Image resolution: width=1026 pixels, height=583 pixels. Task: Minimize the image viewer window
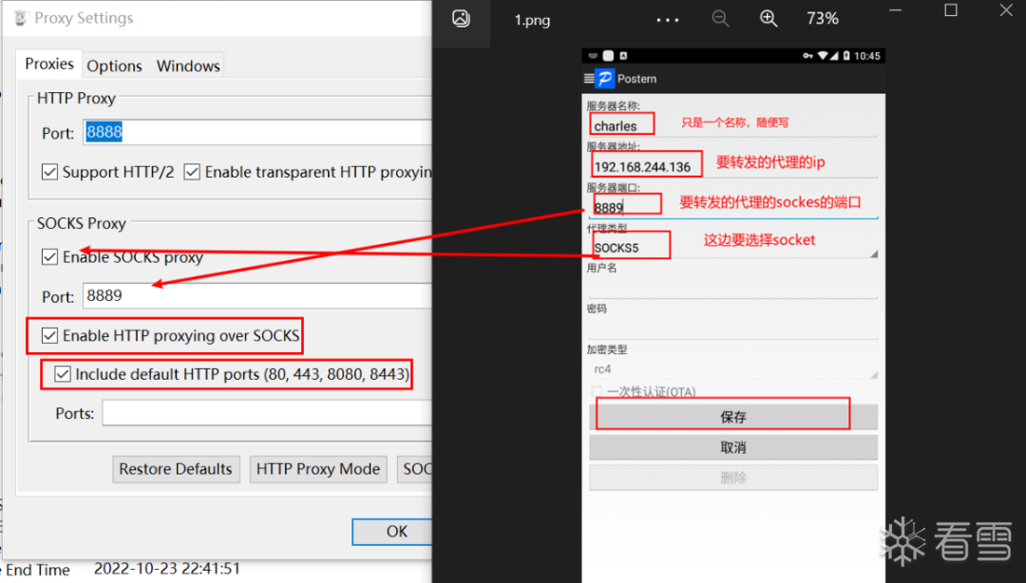895,10
